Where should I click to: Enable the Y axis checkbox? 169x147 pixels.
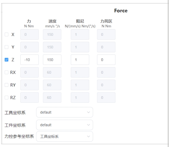tap(7, 47)
